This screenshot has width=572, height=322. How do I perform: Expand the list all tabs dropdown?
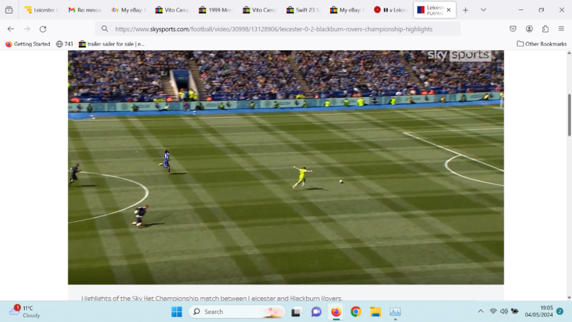(483, 10)
